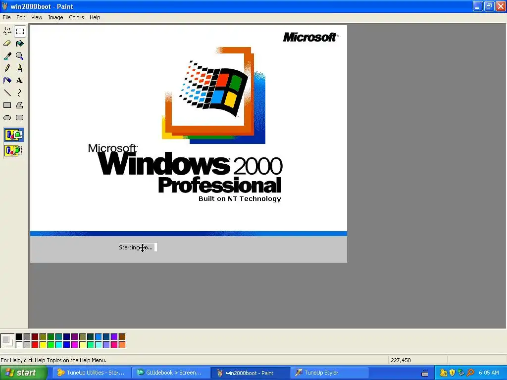The width and height of the screenshot is (507, 380).
Task: Open the Colors menu
Action: pyautogui.click(x=76, y=17)
